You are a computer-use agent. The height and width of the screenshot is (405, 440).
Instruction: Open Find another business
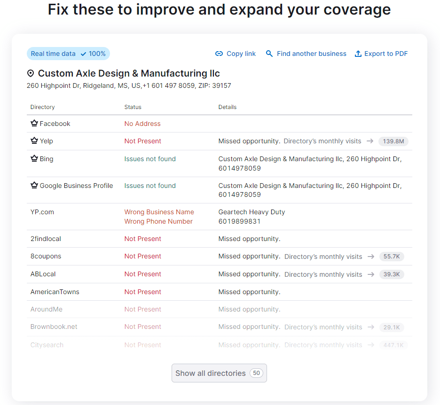click(x=306, y=54)
